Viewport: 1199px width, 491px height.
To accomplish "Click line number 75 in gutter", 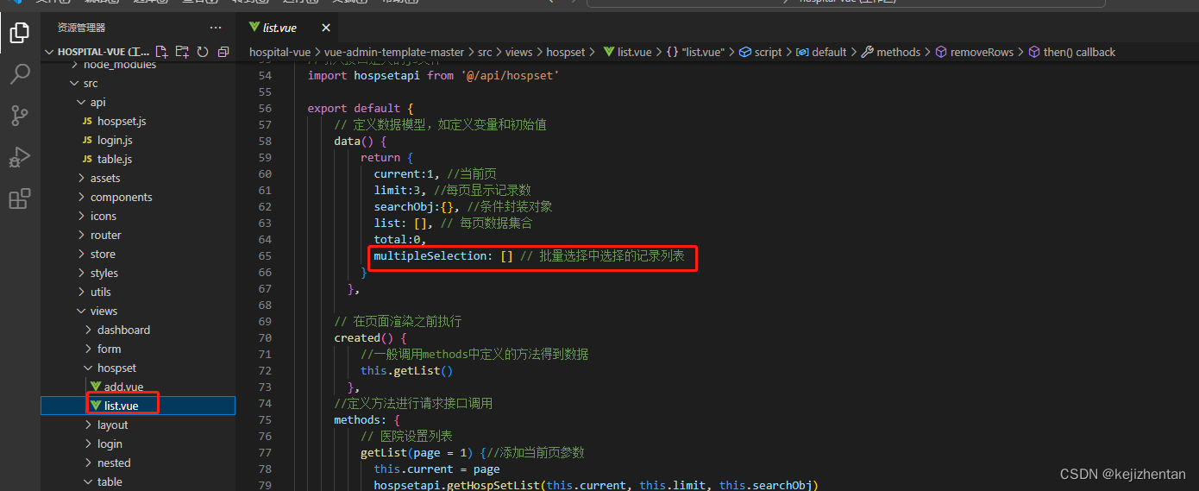I will pos(264,420).
